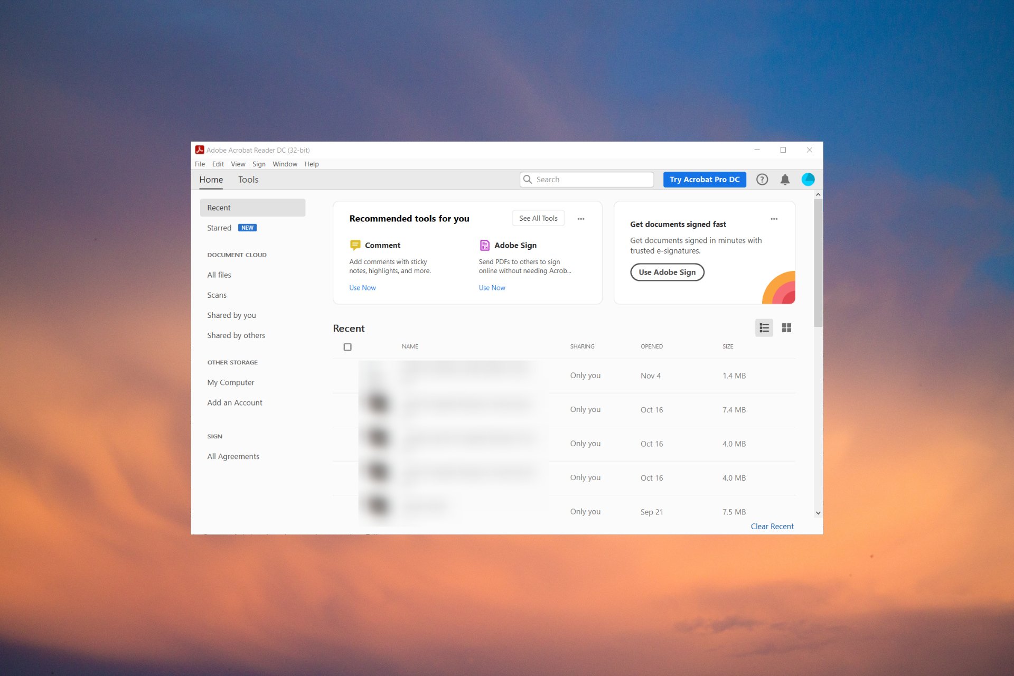Click the help question mark icon
Screen dimensions: 1014x676
762,179
